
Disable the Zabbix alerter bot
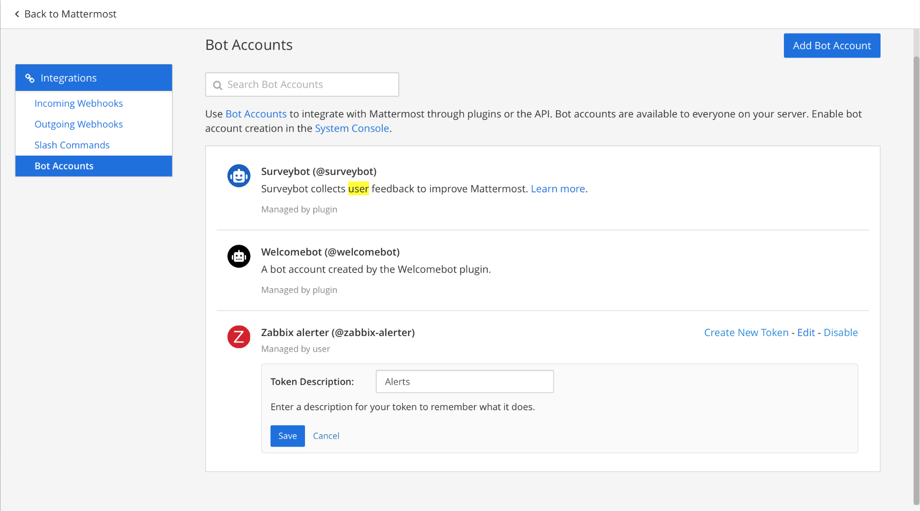pos(840,332)
